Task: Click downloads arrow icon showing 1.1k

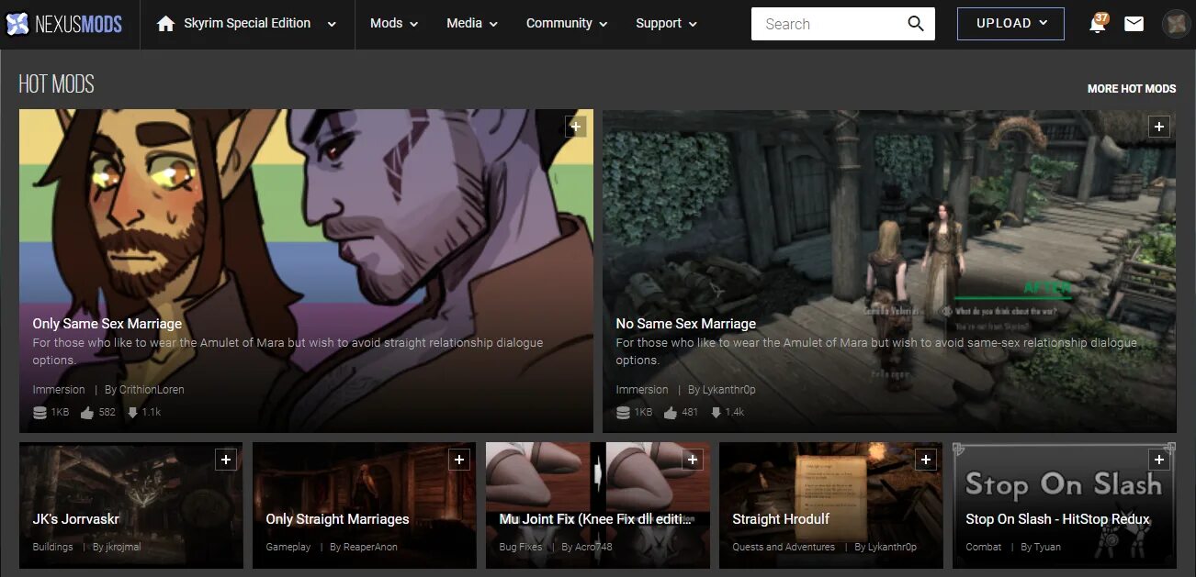Action: (132, 413)
